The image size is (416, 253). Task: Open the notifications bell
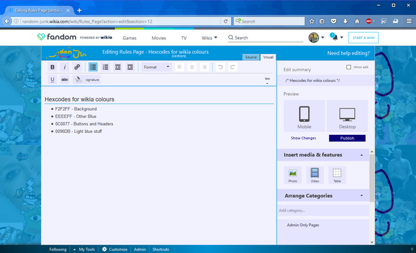tap(335, 38)
